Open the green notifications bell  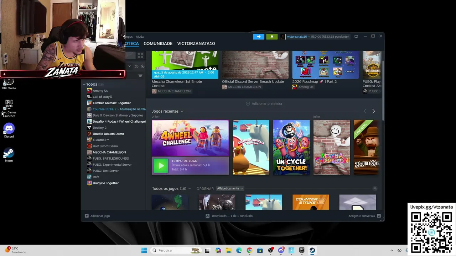pos(272,37)
